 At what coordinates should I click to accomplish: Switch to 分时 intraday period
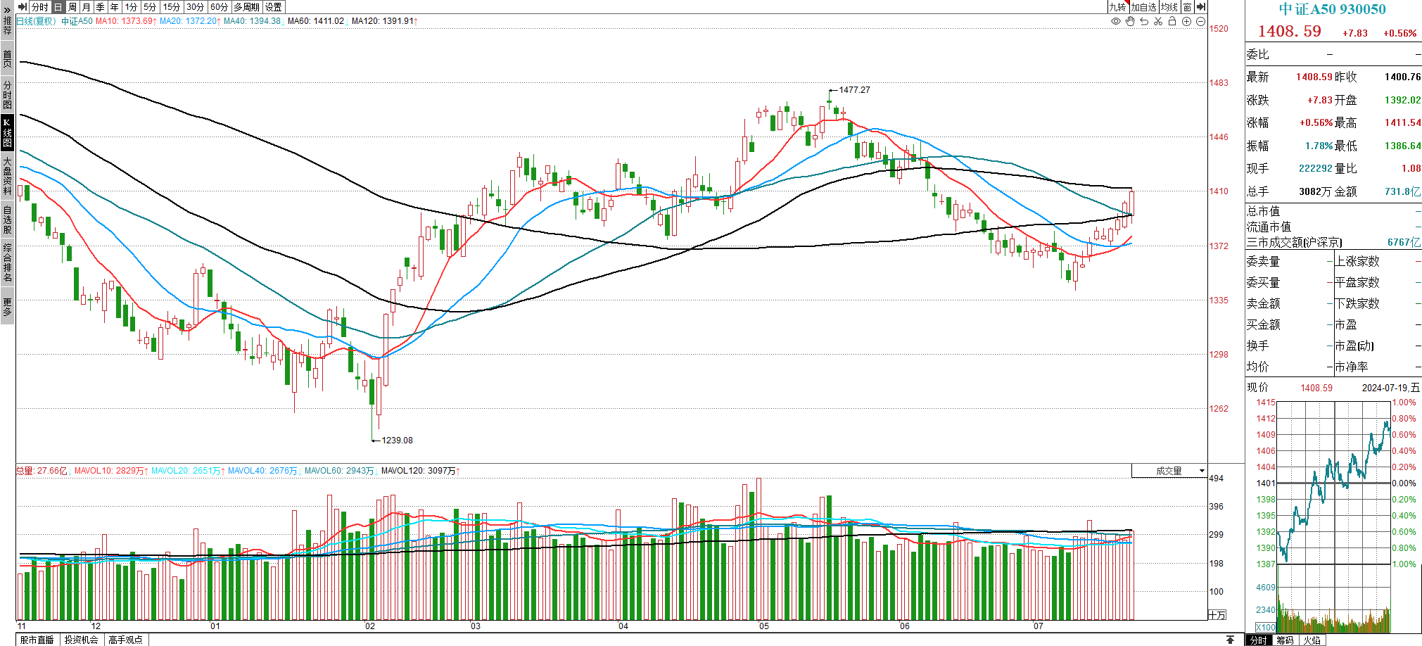40,7
